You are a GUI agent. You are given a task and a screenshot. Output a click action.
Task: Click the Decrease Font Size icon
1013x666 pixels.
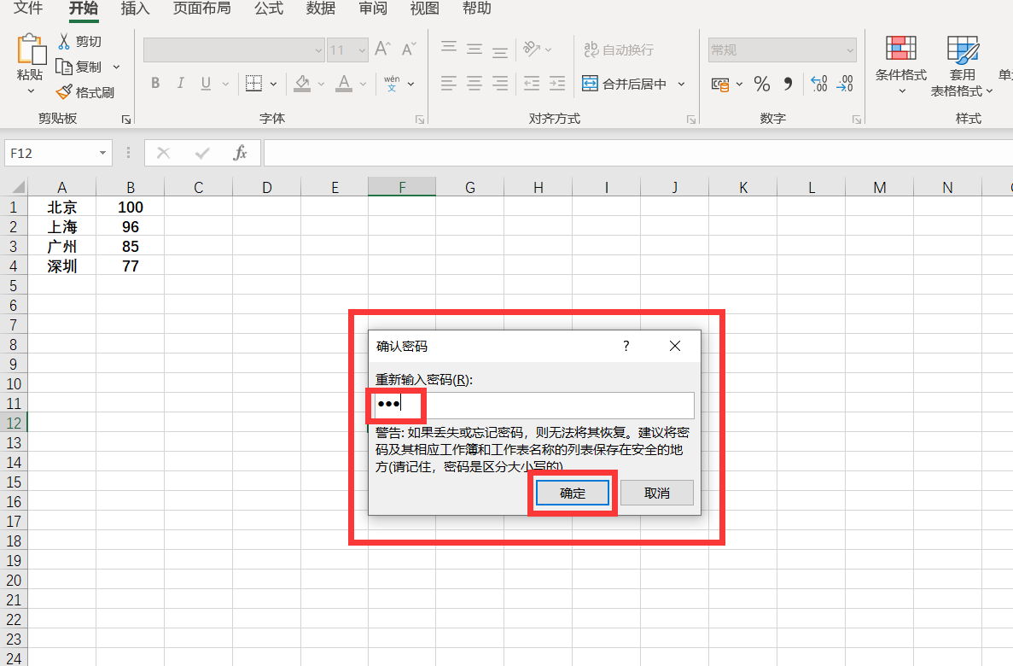pyautogui.click(x=408, y=50)
